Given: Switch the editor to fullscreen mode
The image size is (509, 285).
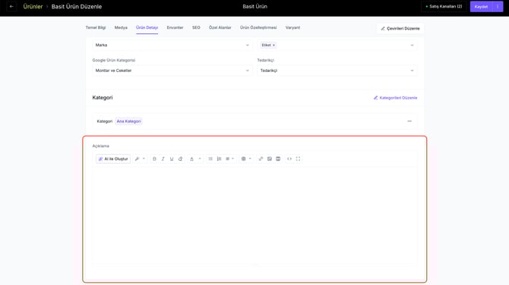Looking at the screenshot, I should point(298,158).
